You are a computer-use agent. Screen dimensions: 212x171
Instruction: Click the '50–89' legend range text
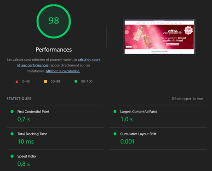[x=56, y=82]
